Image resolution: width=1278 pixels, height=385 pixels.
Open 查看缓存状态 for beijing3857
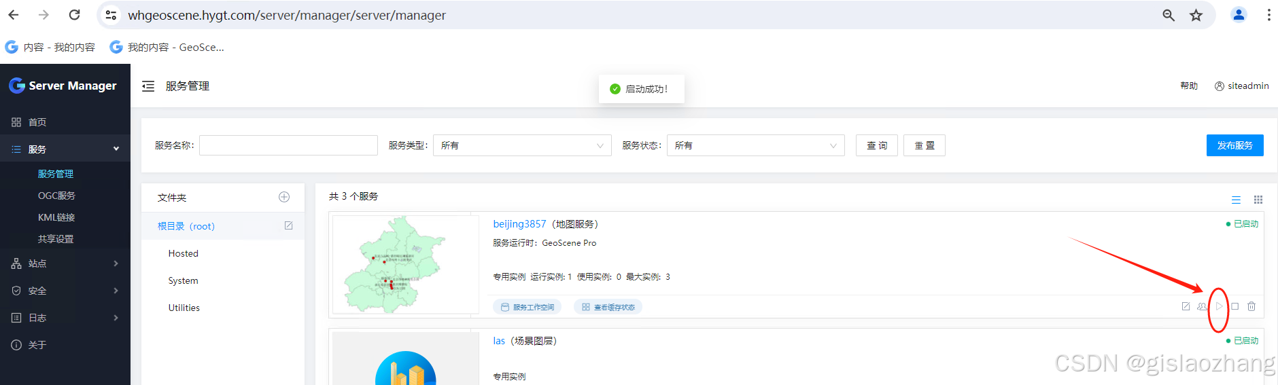pyautogui.click(x=608, y=307)
